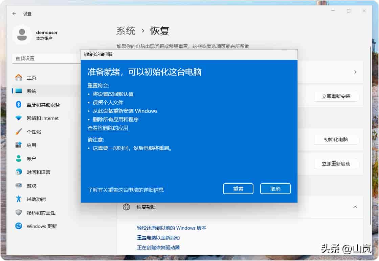Click the 将设置改回默认值 bullet text

point(113,94)
